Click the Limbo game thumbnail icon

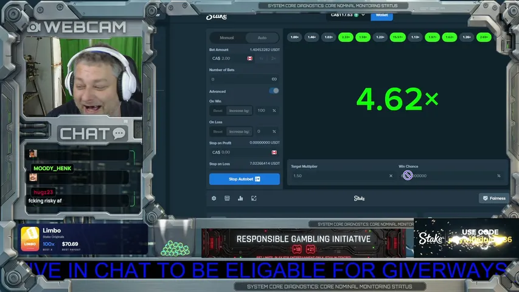[x=30, y=238]
